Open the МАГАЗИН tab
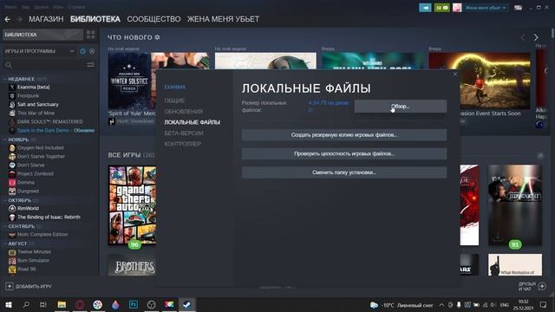 coord(46,19)
